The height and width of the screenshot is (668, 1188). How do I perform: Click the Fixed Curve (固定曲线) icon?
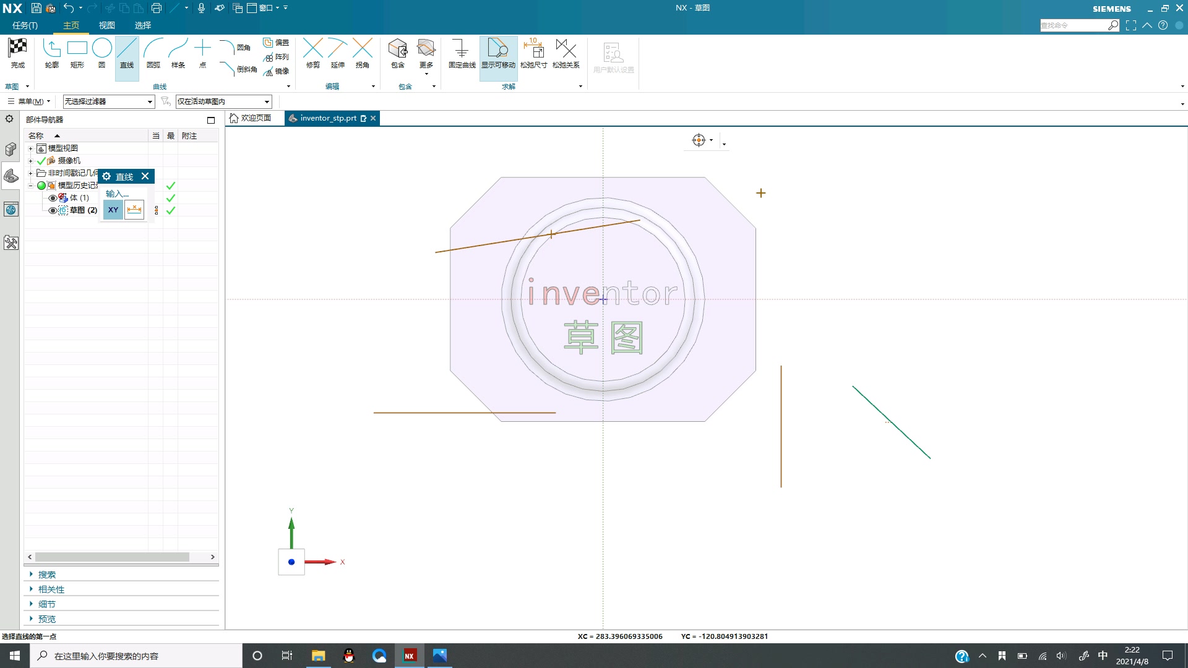[462, 49]
